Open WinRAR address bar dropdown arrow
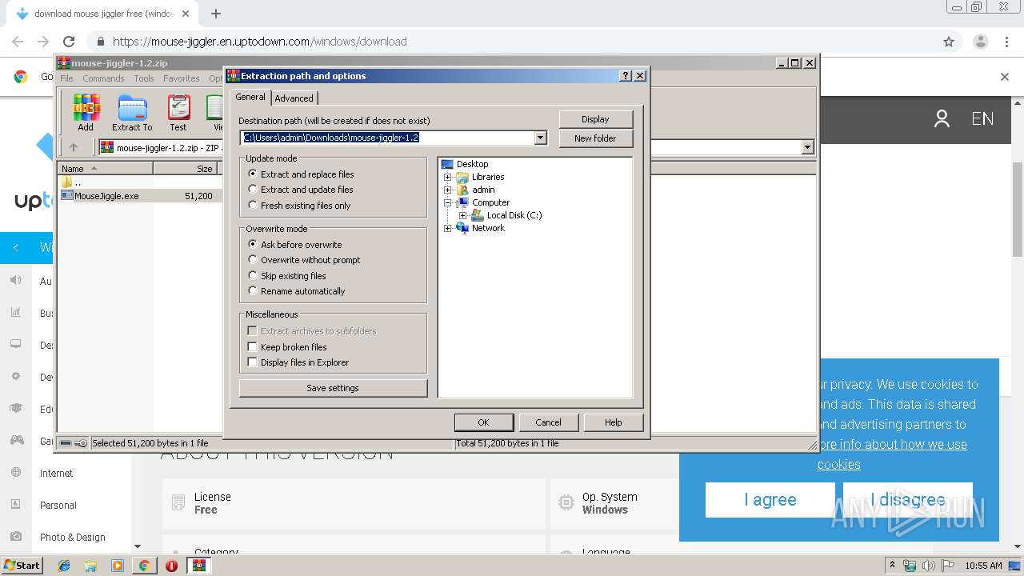The height and width of the screenshot is (576, 1024). click(807, 147)
